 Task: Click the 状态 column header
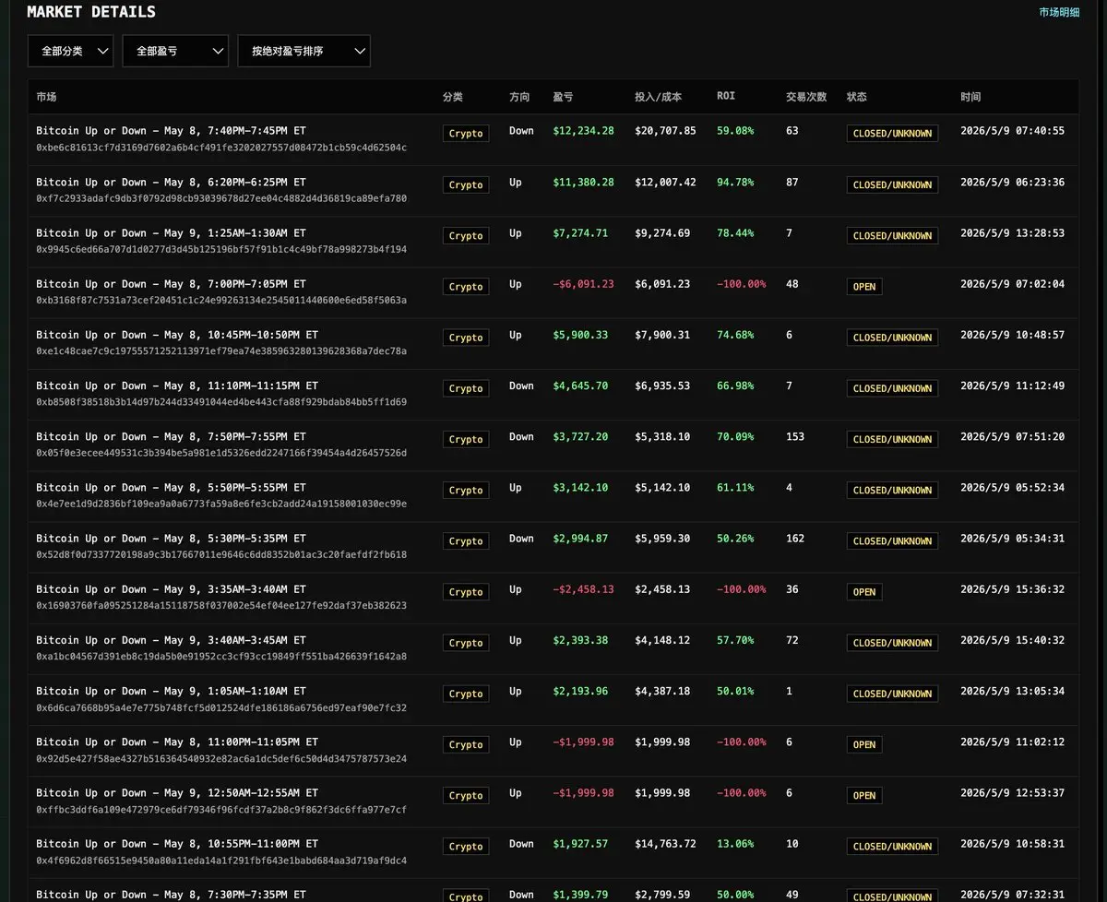(x=857, y=97)
